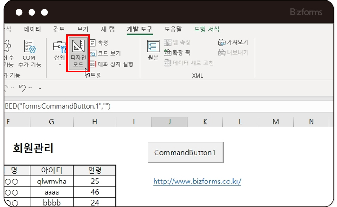
Task: Select column L header
Action: (x=240, y=122)
